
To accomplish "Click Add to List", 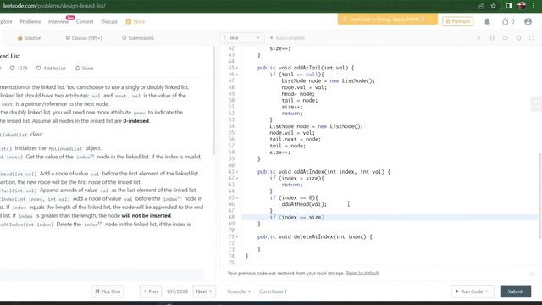I will pos(54,68).
